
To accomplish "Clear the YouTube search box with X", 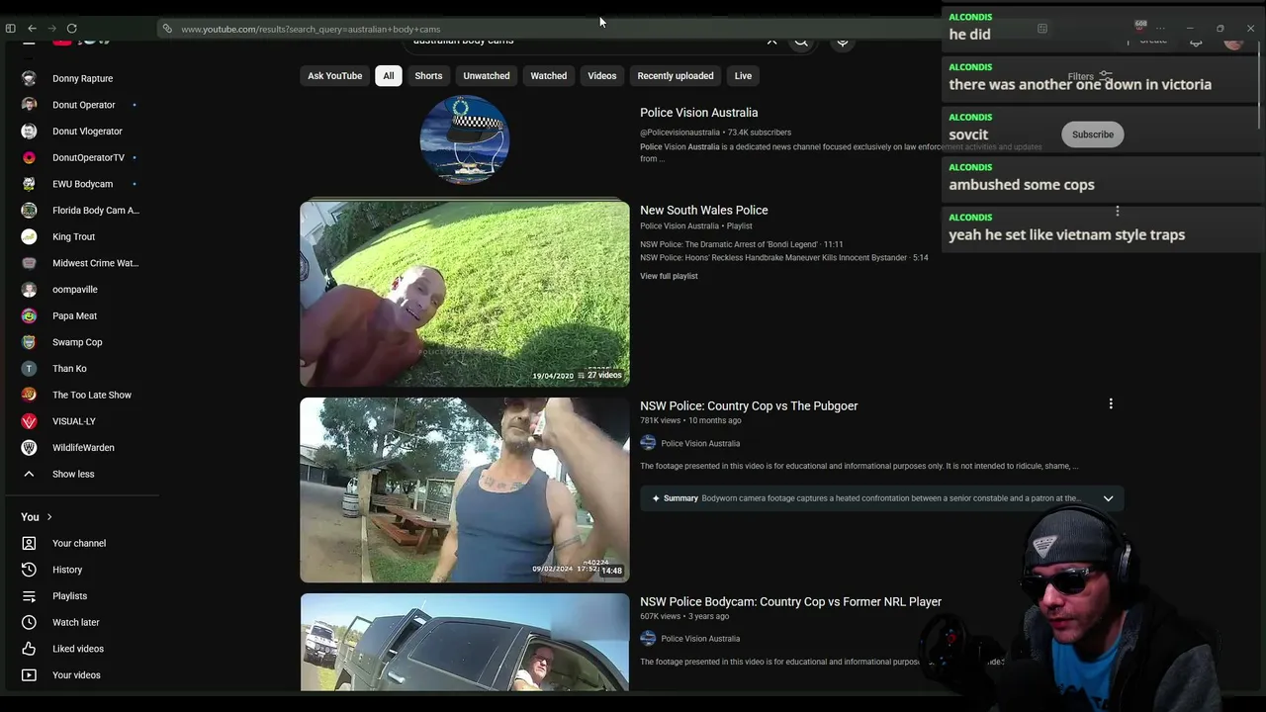I will click(771, 41).
